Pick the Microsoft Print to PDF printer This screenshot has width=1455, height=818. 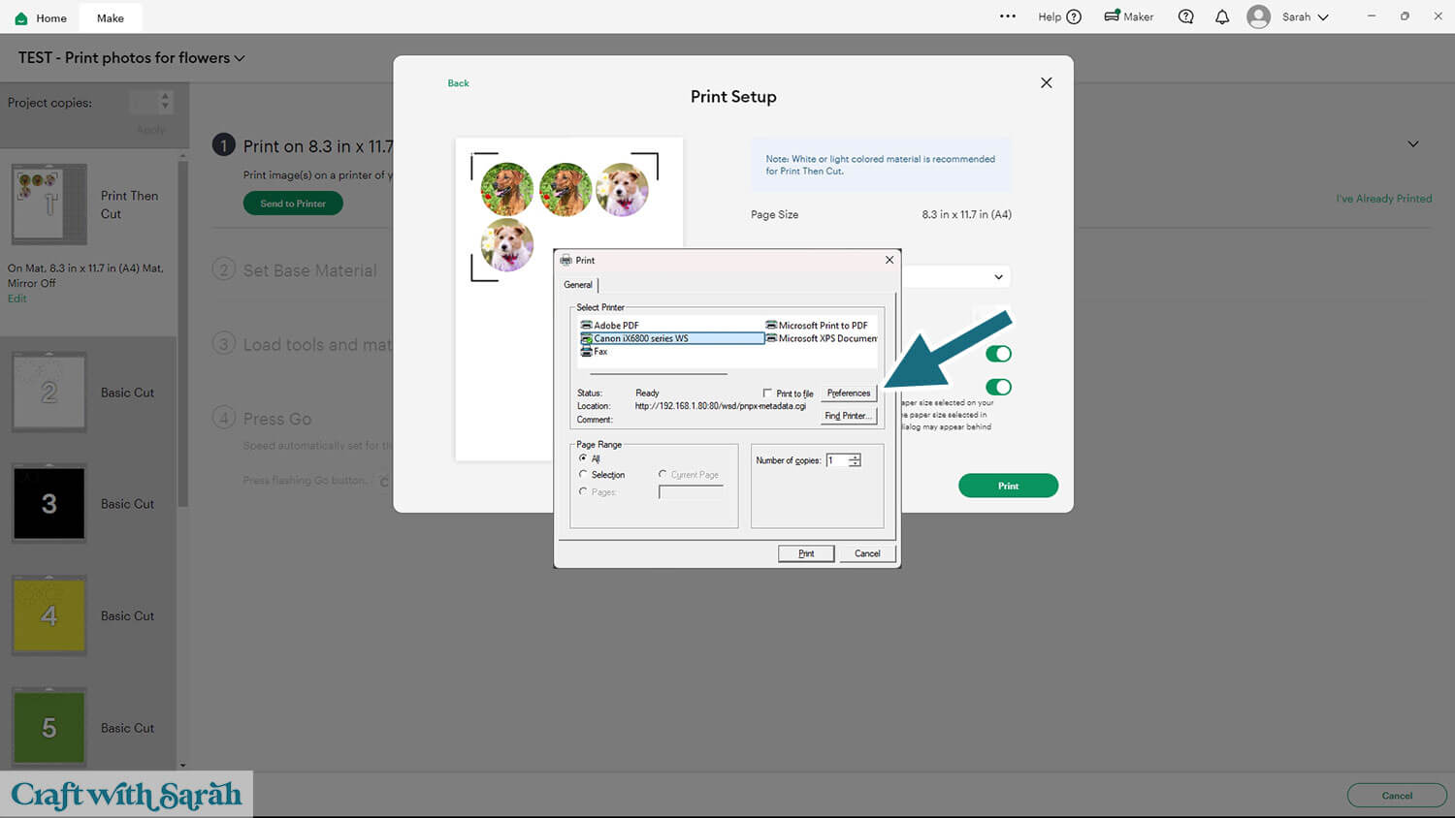click(817, 326)
